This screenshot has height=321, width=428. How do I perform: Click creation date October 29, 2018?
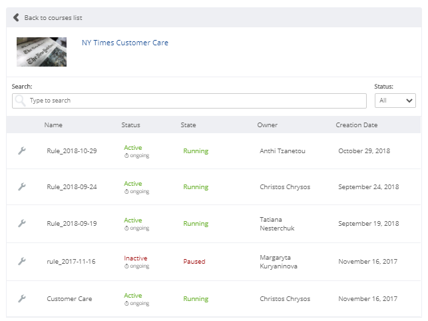point(364,151)
